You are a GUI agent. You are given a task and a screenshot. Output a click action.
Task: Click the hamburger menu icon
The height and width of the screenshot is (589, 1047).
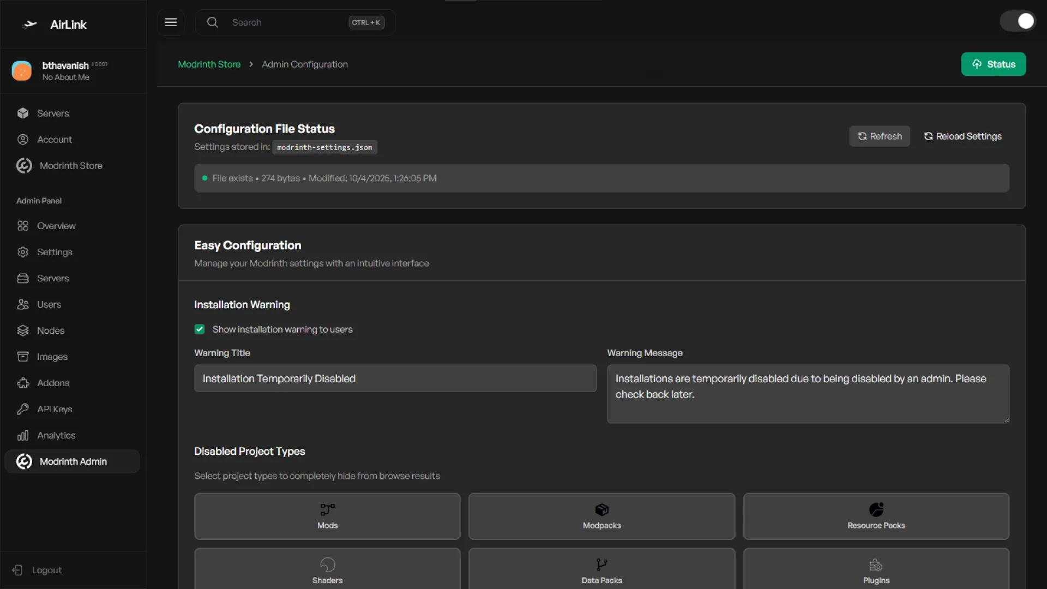point(171,22)
